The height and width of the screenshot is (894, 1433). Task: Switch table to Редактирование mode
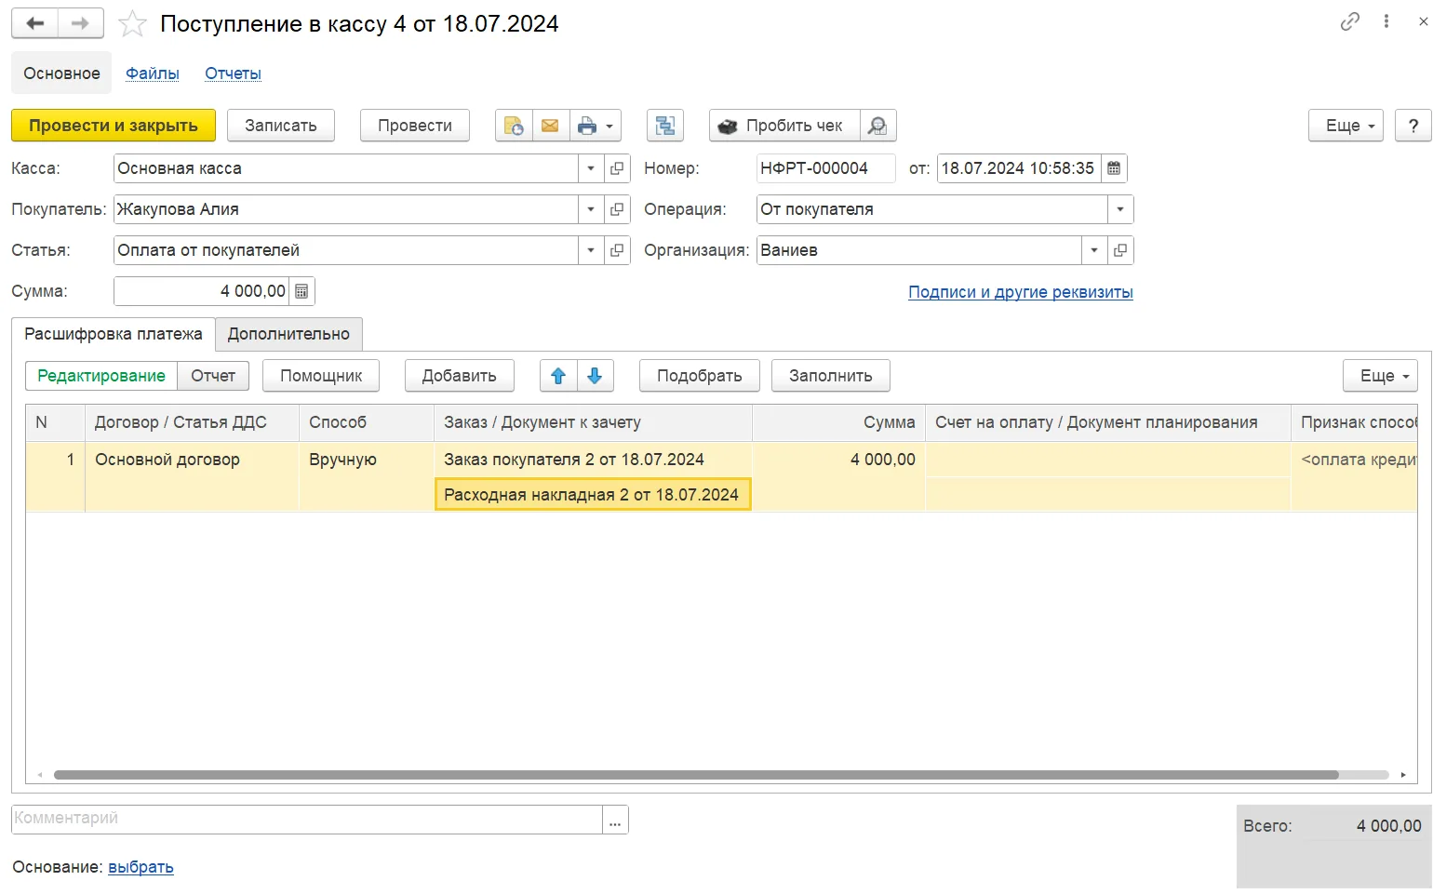click(x=101, y=376)
